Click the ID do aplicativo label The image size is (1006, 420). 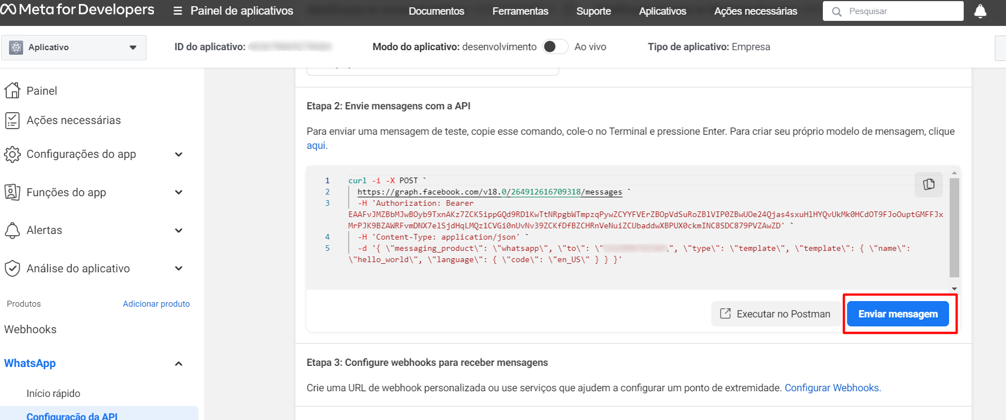pos(210,47)
